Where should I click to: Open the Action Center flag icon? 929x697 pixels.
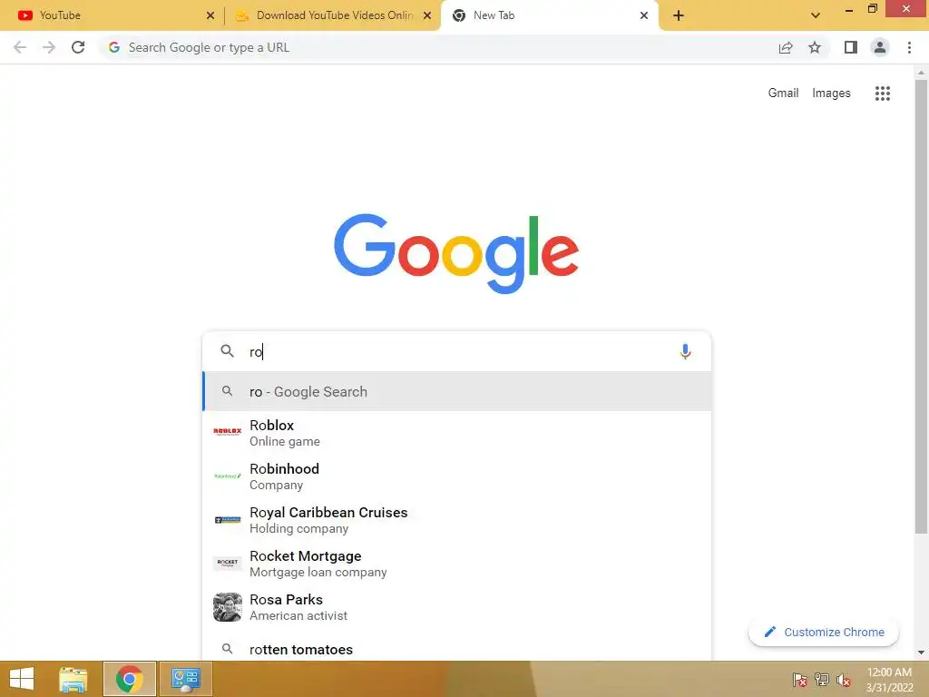coord(800,680)
